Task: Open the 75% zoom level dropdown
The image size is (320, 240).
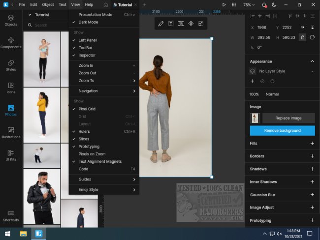Action: [249, 4]
